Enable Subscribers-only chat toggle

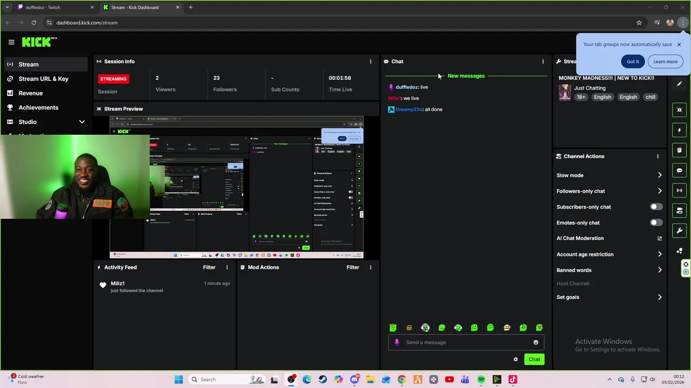(x=656, y=207)
